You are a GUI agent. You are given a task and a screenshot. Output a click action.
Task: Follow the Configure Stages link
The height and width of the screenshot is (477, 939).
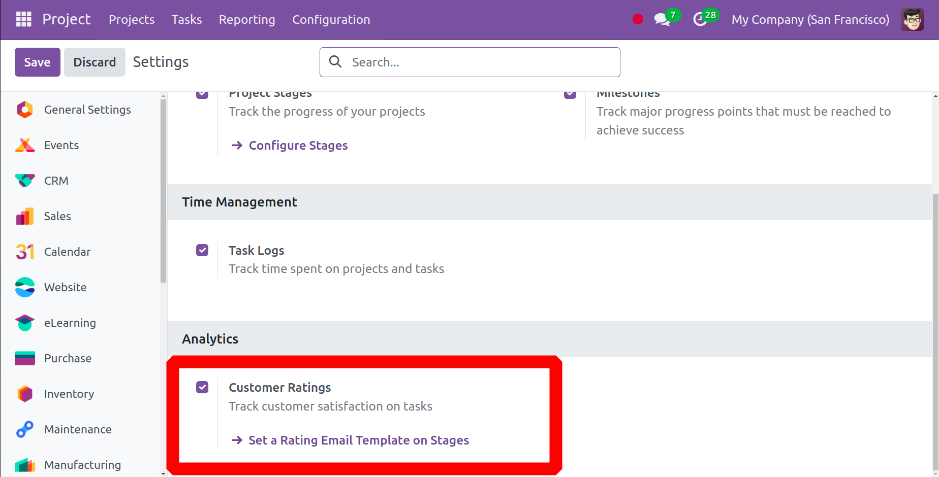coord(298,146)
